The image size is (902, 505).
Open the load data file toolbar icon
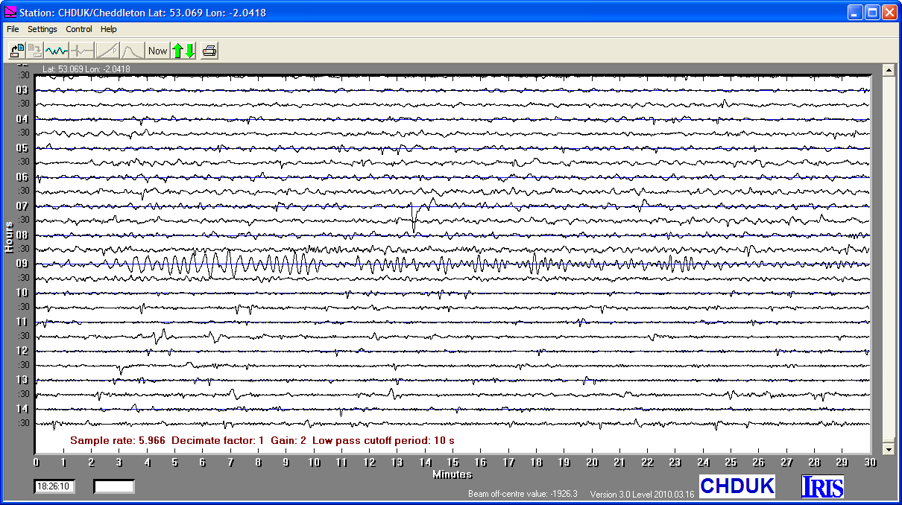coord(17,51)
